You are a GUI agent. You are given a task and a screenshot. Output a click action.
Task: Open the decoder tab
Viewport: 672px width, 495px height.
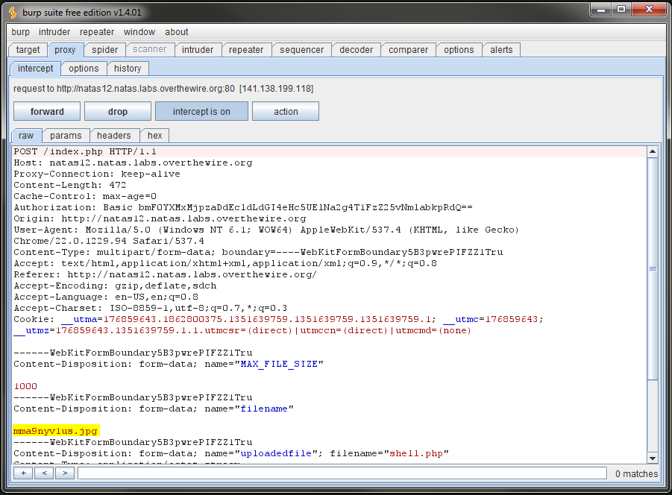[x=357, y=50]
